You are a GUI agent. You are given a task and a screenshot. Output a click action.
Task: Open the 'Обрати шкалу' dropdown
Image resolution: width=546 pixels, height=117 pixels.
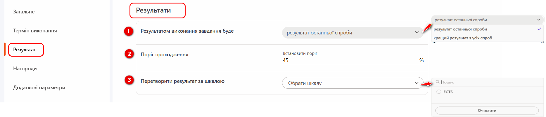[352, 83]
